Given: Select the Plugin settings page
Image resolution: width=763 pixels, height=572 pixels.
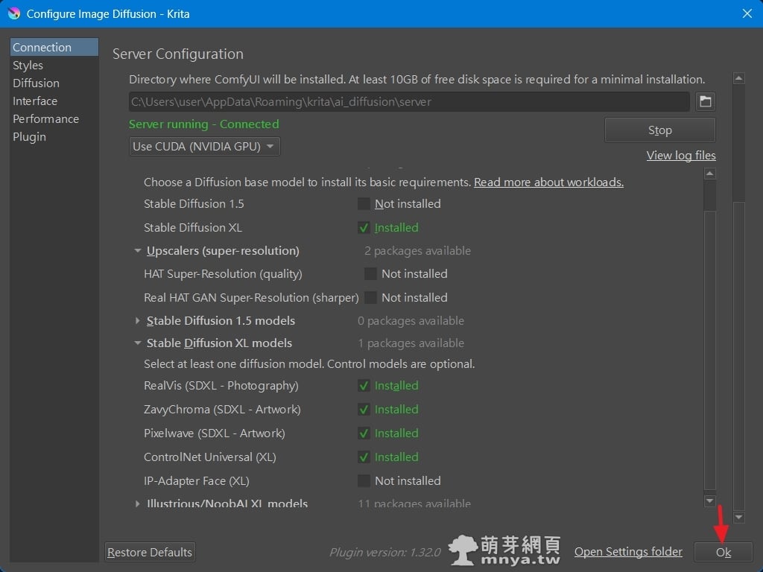Looking at the screenshot, I should coord(29,137).
